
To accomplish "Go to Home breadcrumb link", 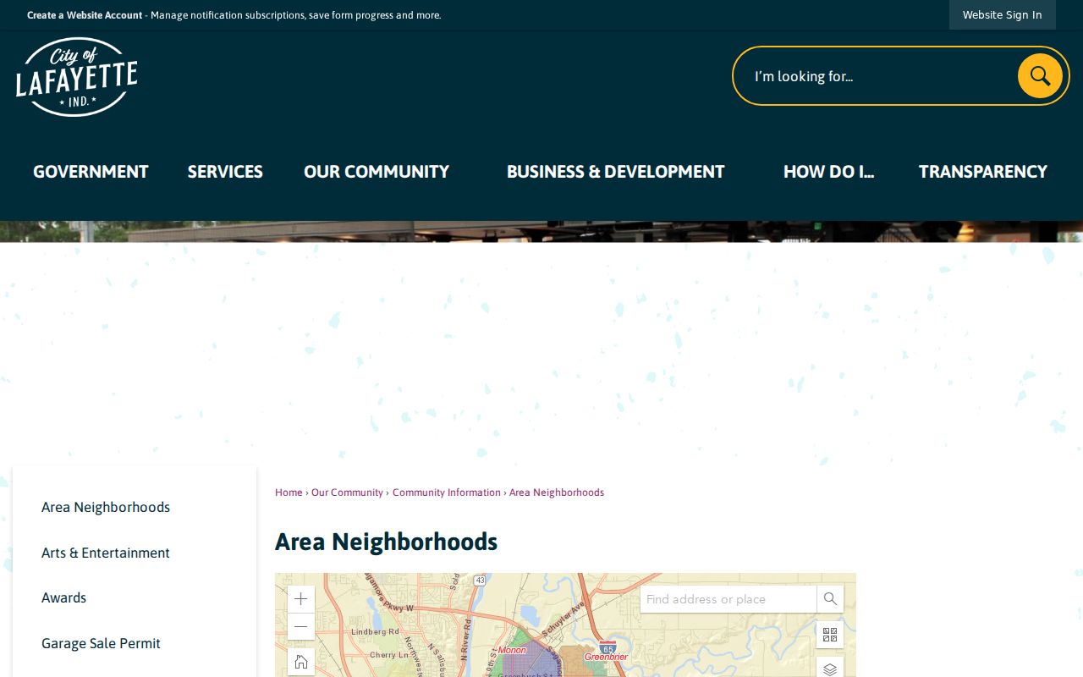I will [289, 493].
